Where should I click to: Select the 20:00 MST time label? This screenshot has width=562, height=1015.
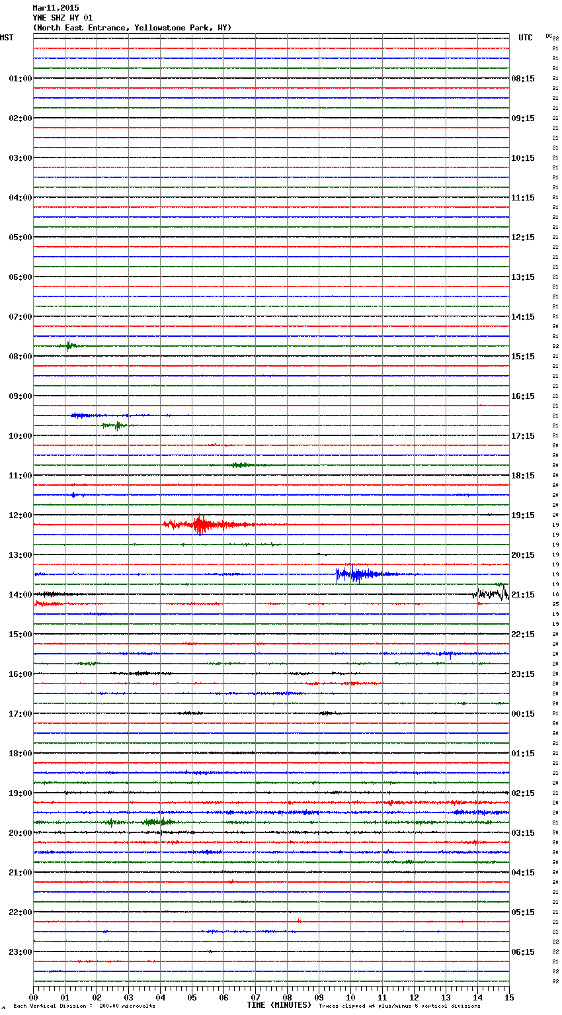20,833
